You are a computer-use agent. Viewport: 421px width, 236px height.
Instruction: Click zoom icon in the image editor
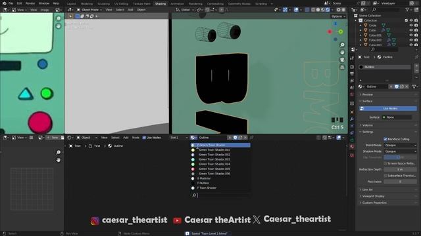click(x=59, y=18)
